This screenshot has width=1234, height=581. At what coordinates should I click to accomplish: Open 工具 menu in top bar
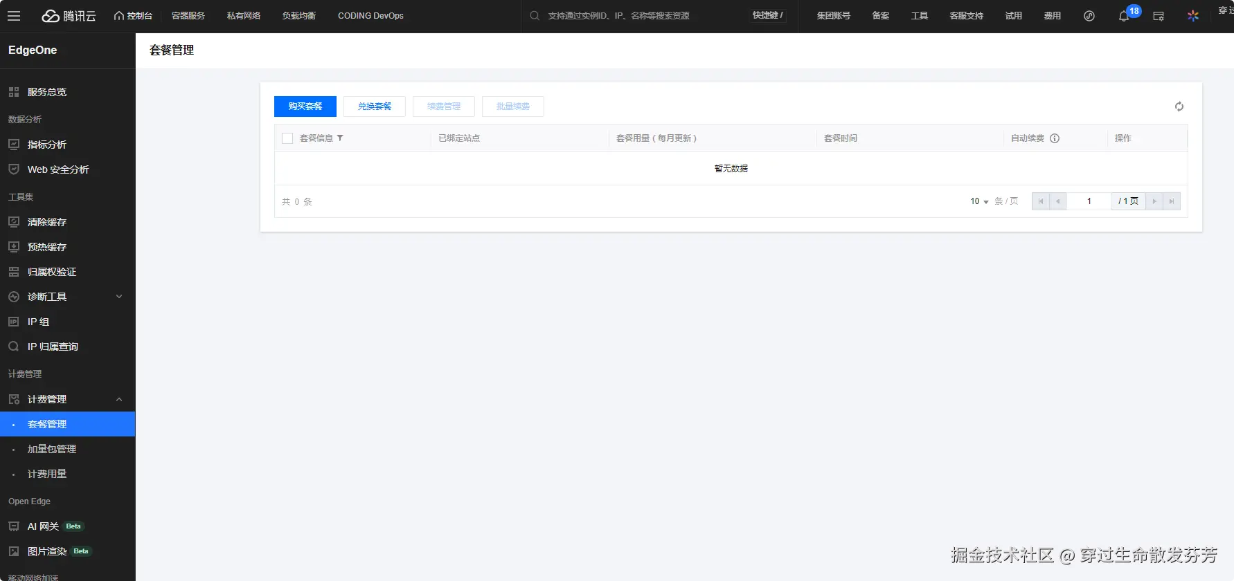coord(920,15)
